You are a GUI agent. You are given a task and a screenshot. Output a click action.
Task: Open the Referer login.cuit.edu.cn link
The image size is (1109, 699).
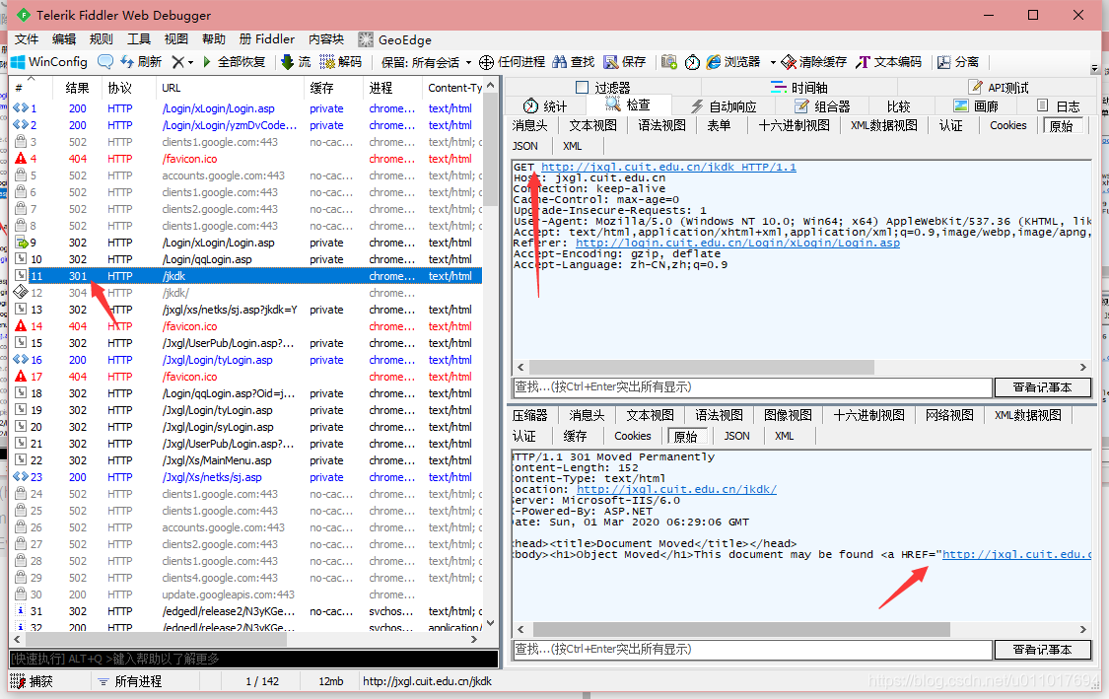[x=737, y=243]
